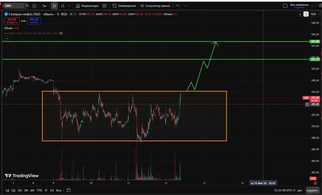Viewport: 322px width, 195px height.
Task: Toggle auto-fit screen button beside RUB
Action: pyautogui.click(x=306, y=14)
